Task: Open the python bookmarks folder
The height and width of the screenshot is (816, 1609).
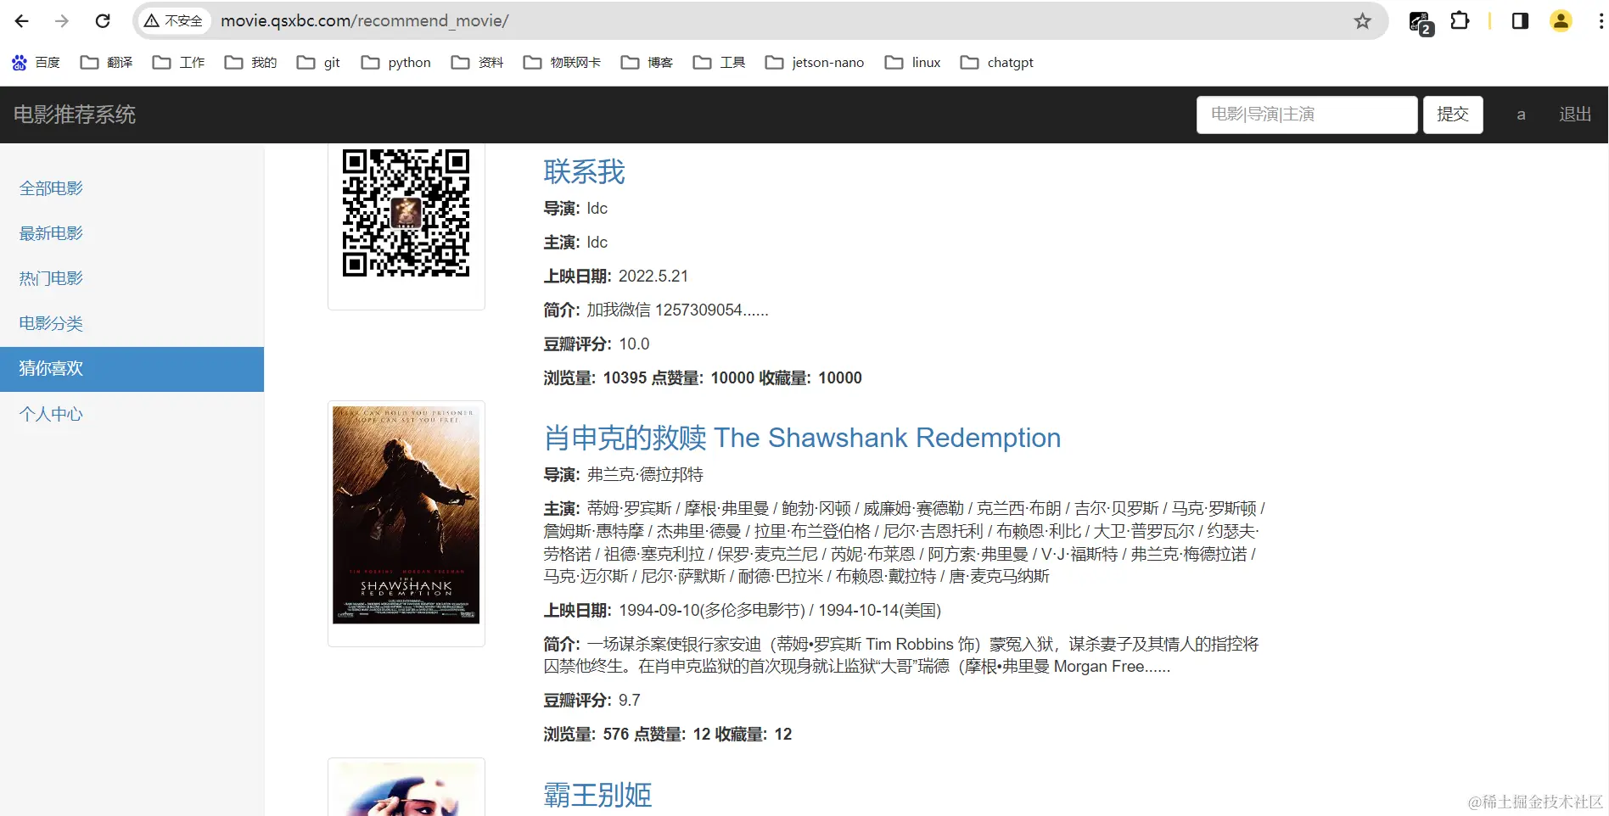Action: [395, 62]
